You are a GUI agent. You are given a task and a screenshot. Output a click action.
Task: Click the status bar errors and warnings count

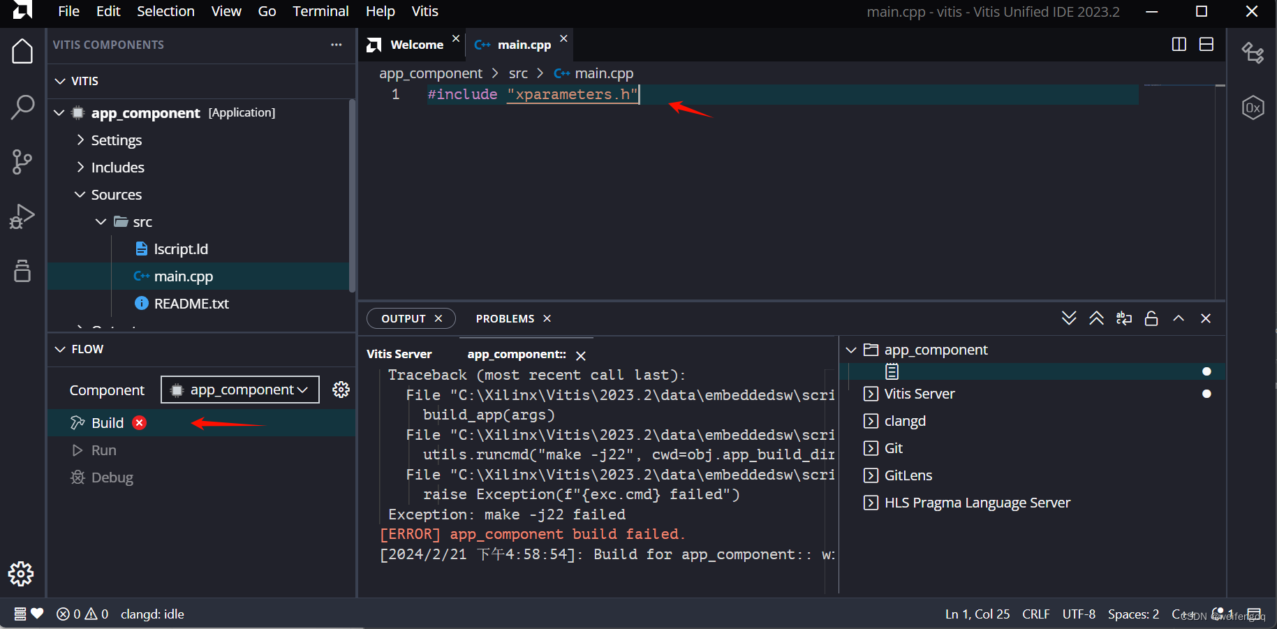tap(82, 614)
